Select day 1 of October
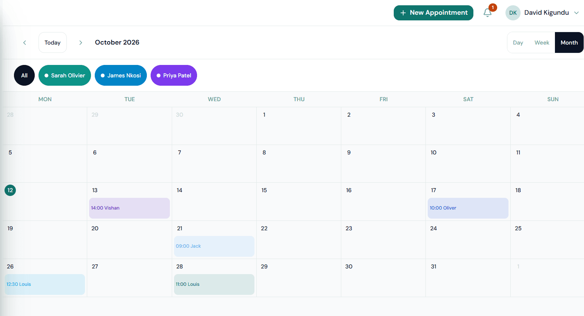Viewport: 584px width, 316px height. 299,126
